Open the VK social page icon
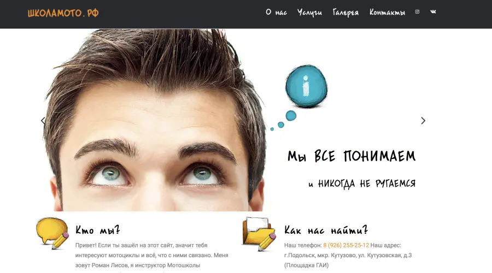Screen dimensions: 492x273 pyautogui.click(x=434, y=12)
